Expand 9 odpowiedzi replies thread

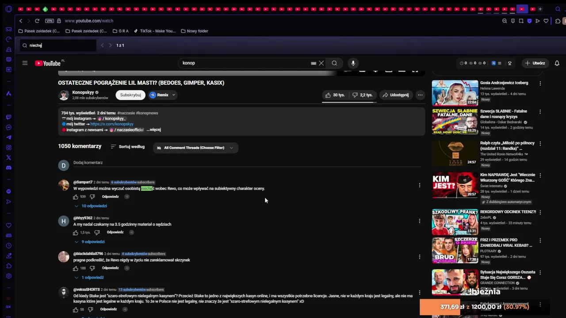tap(89, 242)
